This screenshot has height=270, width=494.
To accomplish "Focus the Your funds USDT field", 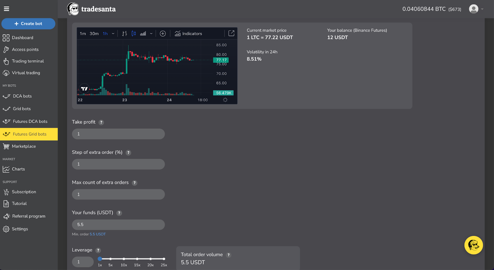I will (118, 225).
